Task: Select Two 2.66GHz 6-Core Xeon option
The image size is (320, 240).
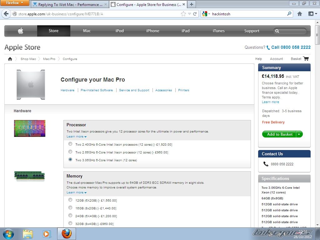Action: pyautogui.click(x=70, y=152)
